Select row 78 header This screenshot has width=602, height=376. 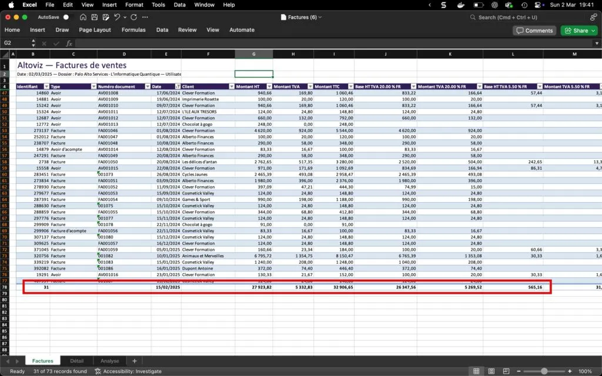pyautogui.click(x=5, y=287)
